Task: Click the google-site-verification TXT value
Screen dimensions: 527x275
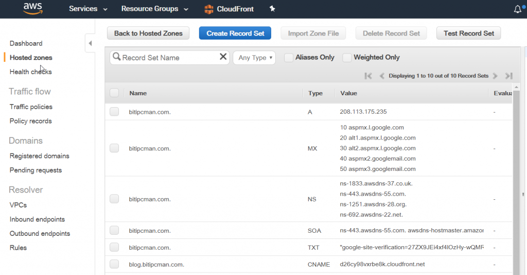Action: [x=412, y=247]
